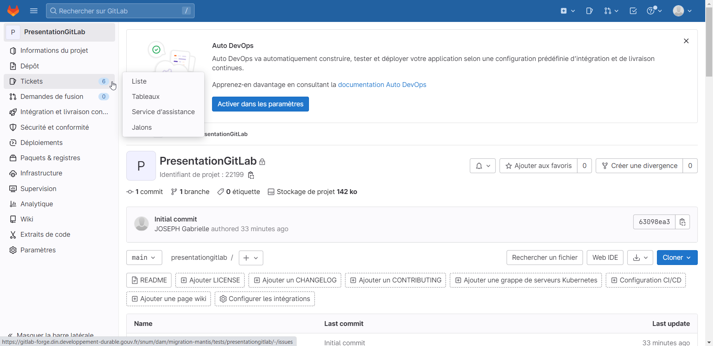Copy commit SHA 63098ea3 using copy icon
713x346 pixels.
point(682,222)
